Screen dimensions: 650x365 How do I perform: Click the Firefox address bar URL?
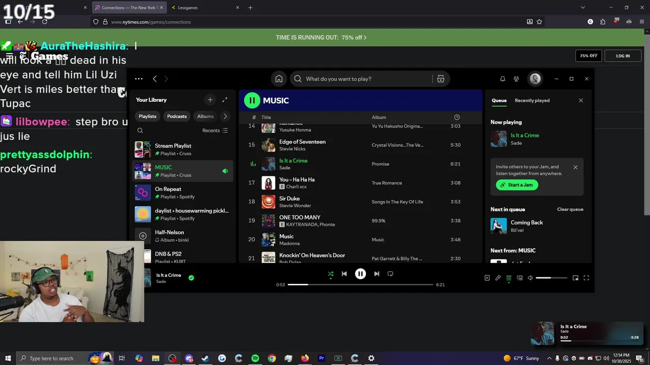[x=151, y=22]
